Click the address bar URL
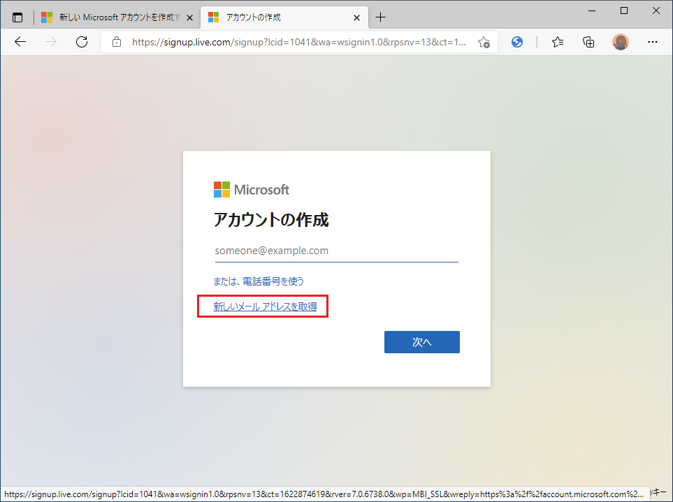The height and width of the screenshot is (502, 673). (x=298, y=42)
